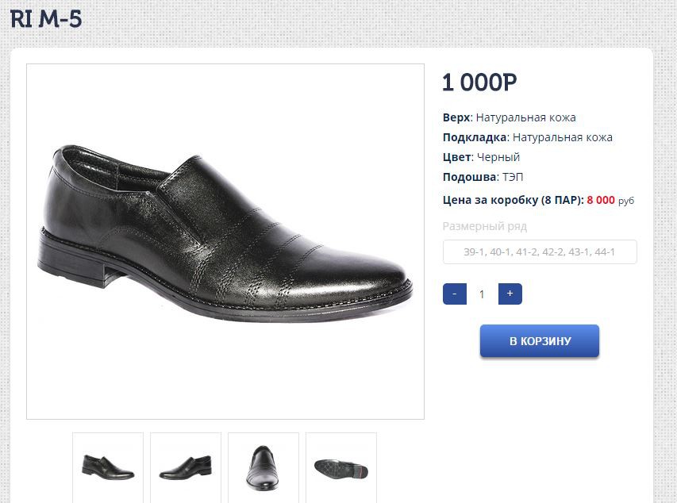Click the руб currency text
Viewport: 677px width, 503px height.
tap(626, 201)
